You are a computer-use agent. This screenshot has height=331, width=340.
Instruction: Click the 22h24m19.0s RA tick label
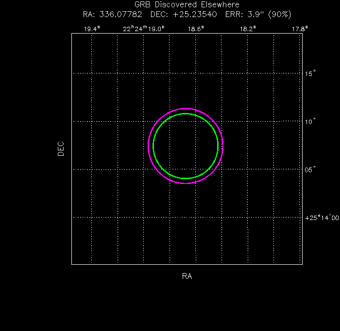click(144, 29)
